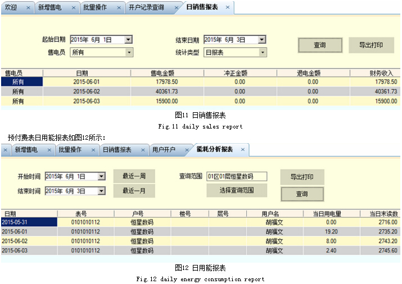Click 查询 button in energy report
Screen dimensions: 402x284
[x=302, y=194]
